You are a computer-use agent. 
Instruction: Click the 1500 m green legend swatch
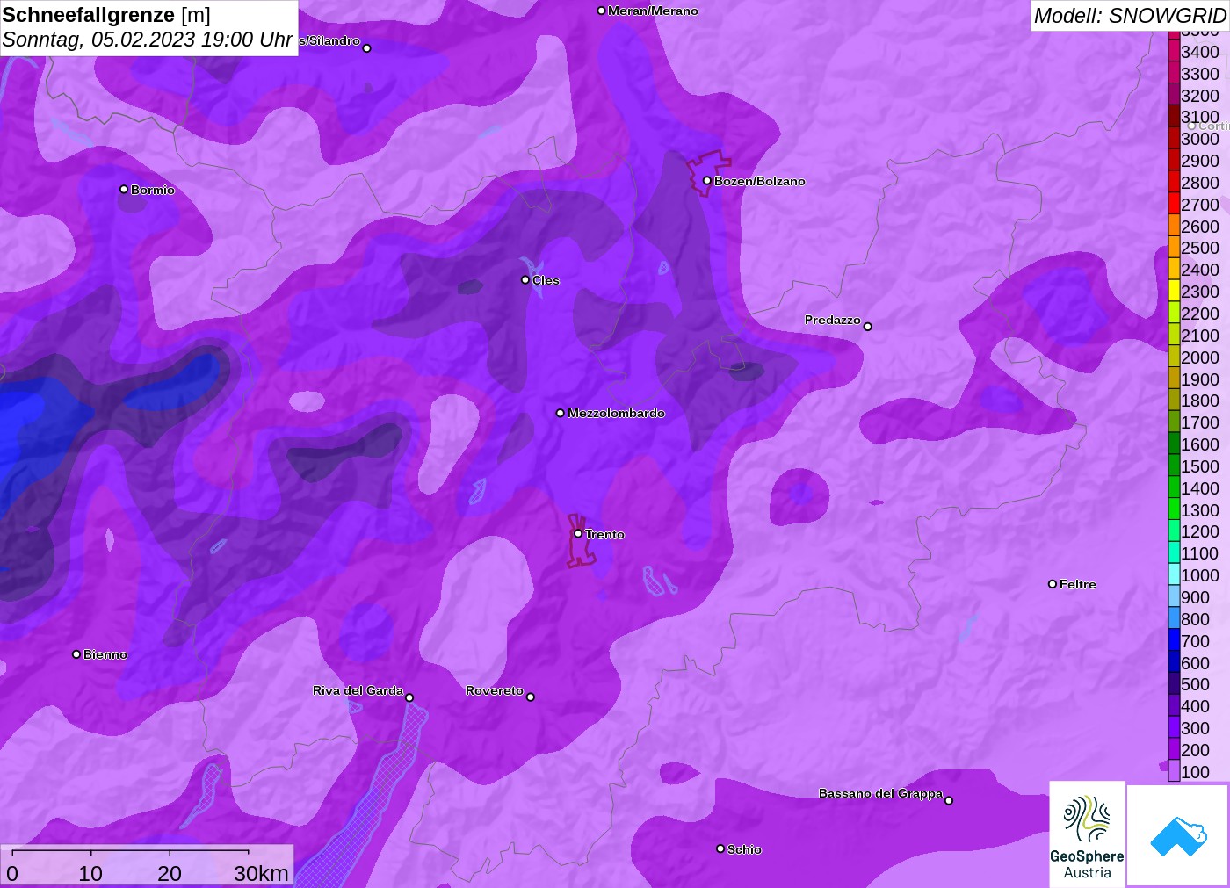pos(1174,466)
